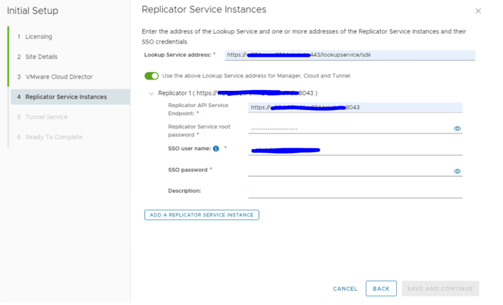503x305 pixels.
Task: Click the Description input field
Action: point(355,192)
